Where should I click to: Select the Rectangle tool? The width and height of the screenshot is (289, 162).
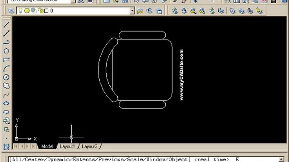(x=6, y=60)
